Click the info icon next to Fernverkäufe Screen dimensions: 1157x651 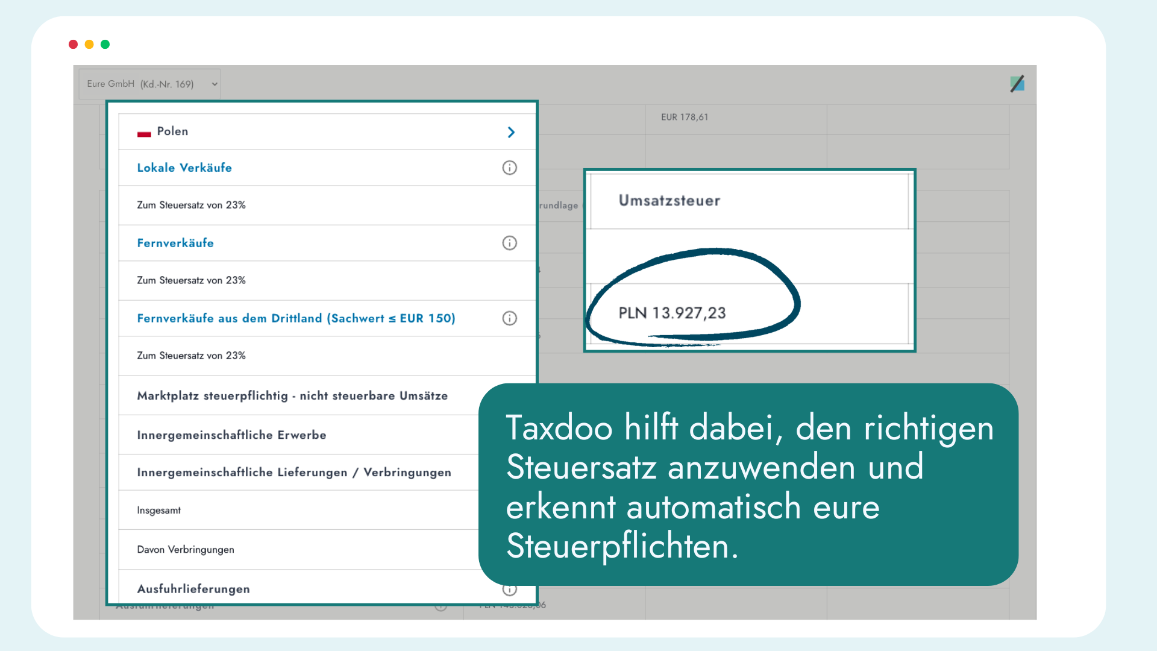pyautogui.click(x=509, y=243)
